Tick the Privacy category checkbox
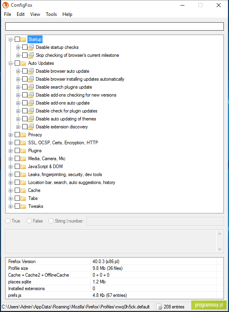Viewport: 229px width, 312px height. tap(17, 135)
